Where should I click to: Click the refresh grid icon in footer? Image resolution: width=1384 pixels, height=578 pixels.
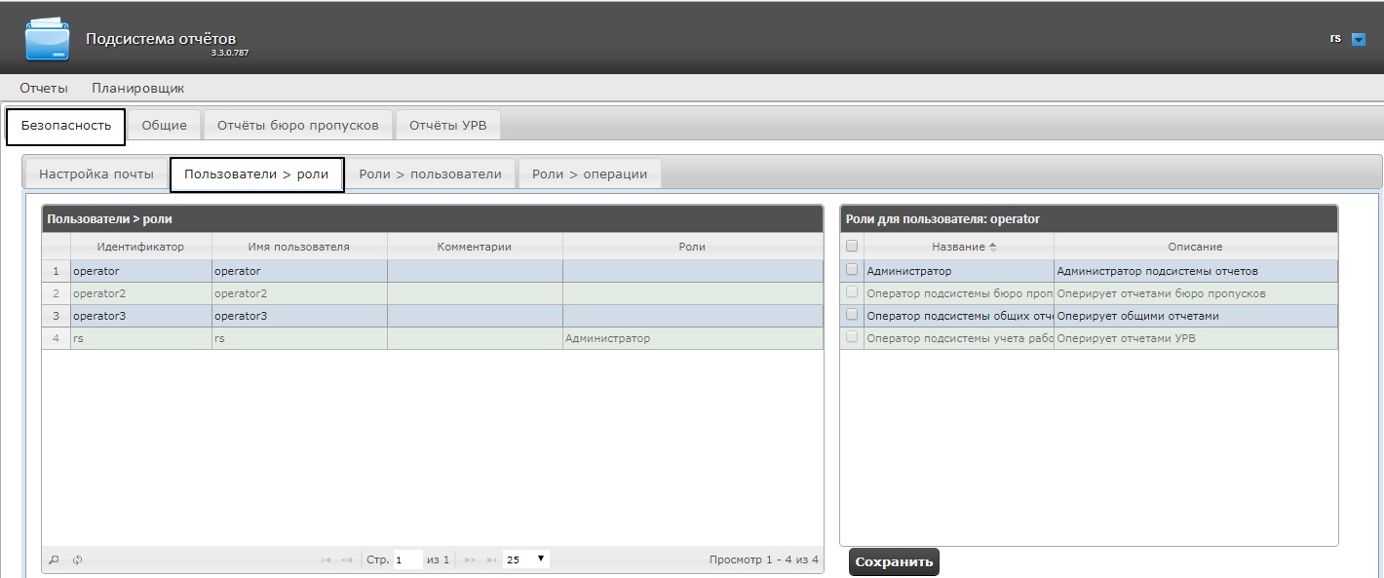pyautogui.click(x=76, y=560)
